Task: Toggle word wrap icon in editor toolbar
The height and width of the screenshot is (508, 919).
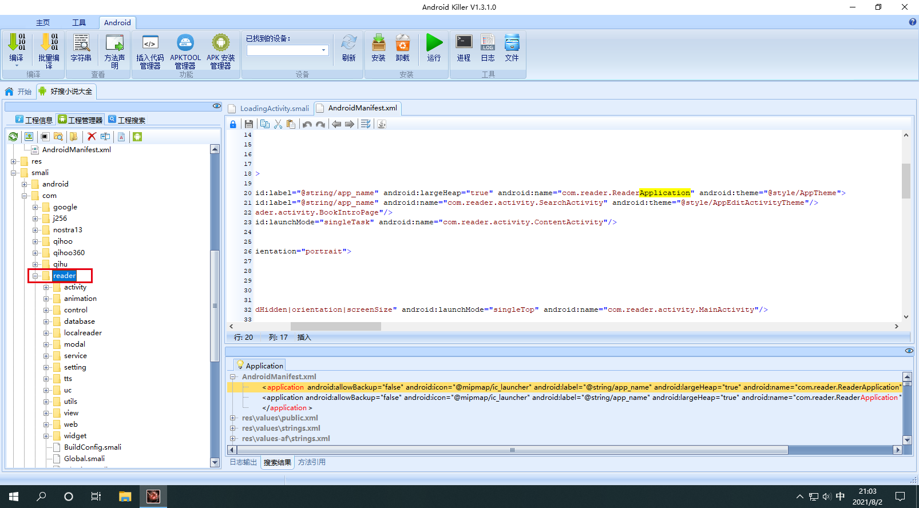Action: click(x=366, y=124)
